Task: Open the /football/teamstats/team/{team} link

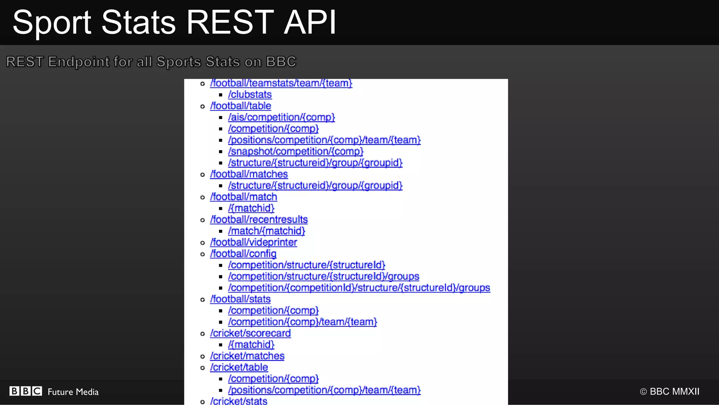Action: (281, 84)
